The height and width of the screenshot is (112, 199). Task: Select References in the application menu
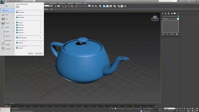tap(7, 40)
